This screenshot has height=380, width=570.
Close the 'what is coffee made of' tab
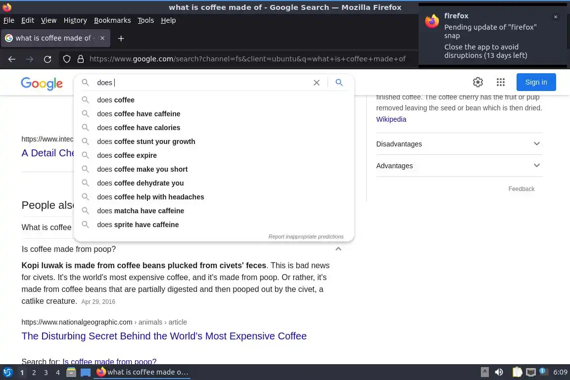pos(102,38)
